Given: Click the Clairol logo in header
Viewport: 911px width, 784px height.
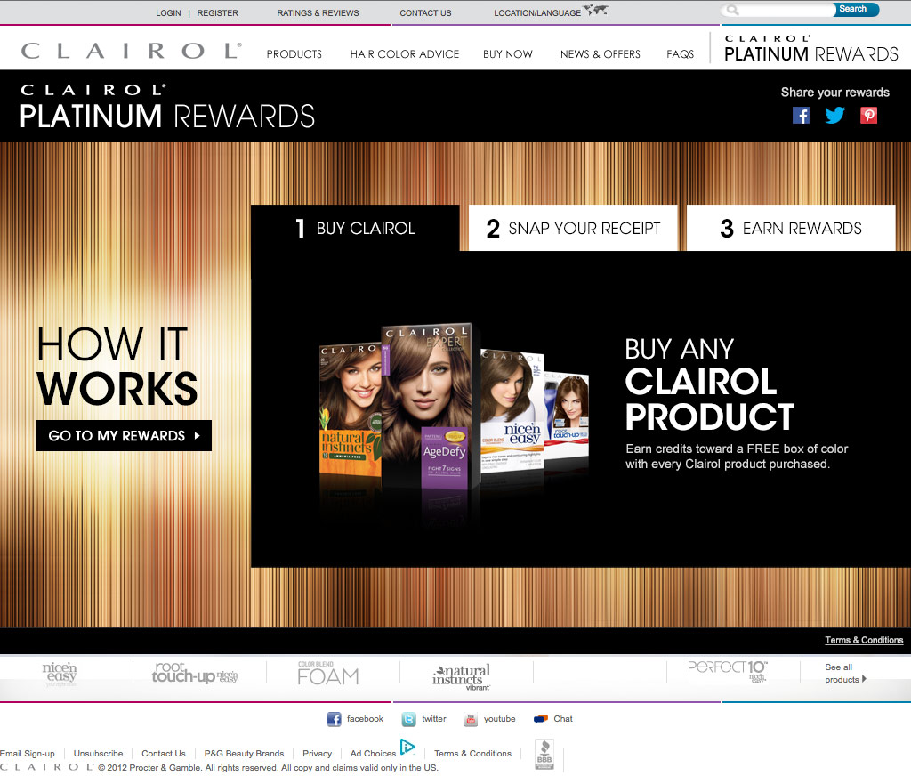Looking at the screenshot, I should (132, 51).
